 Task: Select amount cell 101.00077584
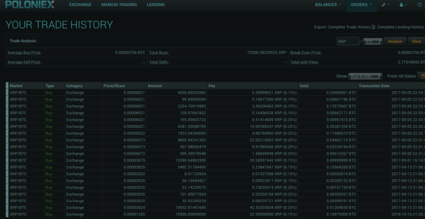(x=193, y=194)
